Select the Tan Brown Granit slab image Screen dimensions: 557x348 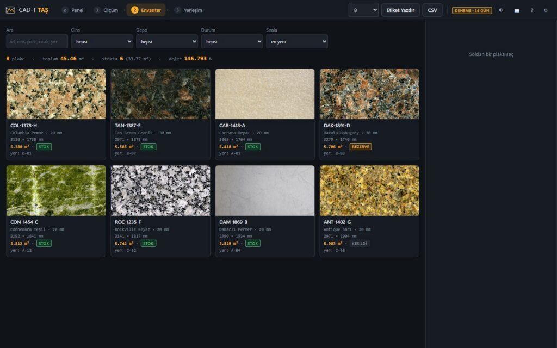[160, 94]
